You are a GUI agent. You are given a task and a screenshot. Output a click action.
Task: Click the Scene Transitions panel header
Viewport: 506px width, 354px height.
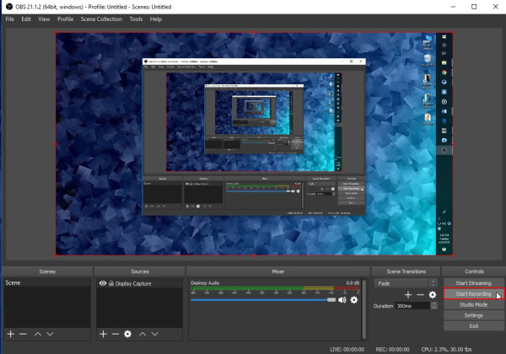tap(406, 271)
